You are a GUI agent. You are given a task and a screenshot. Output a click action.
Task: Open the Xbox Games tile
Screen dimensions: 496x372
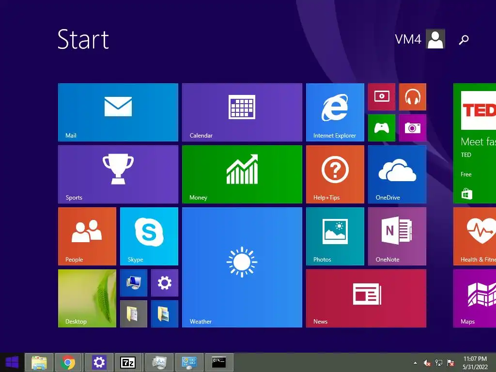click(382, 128)
